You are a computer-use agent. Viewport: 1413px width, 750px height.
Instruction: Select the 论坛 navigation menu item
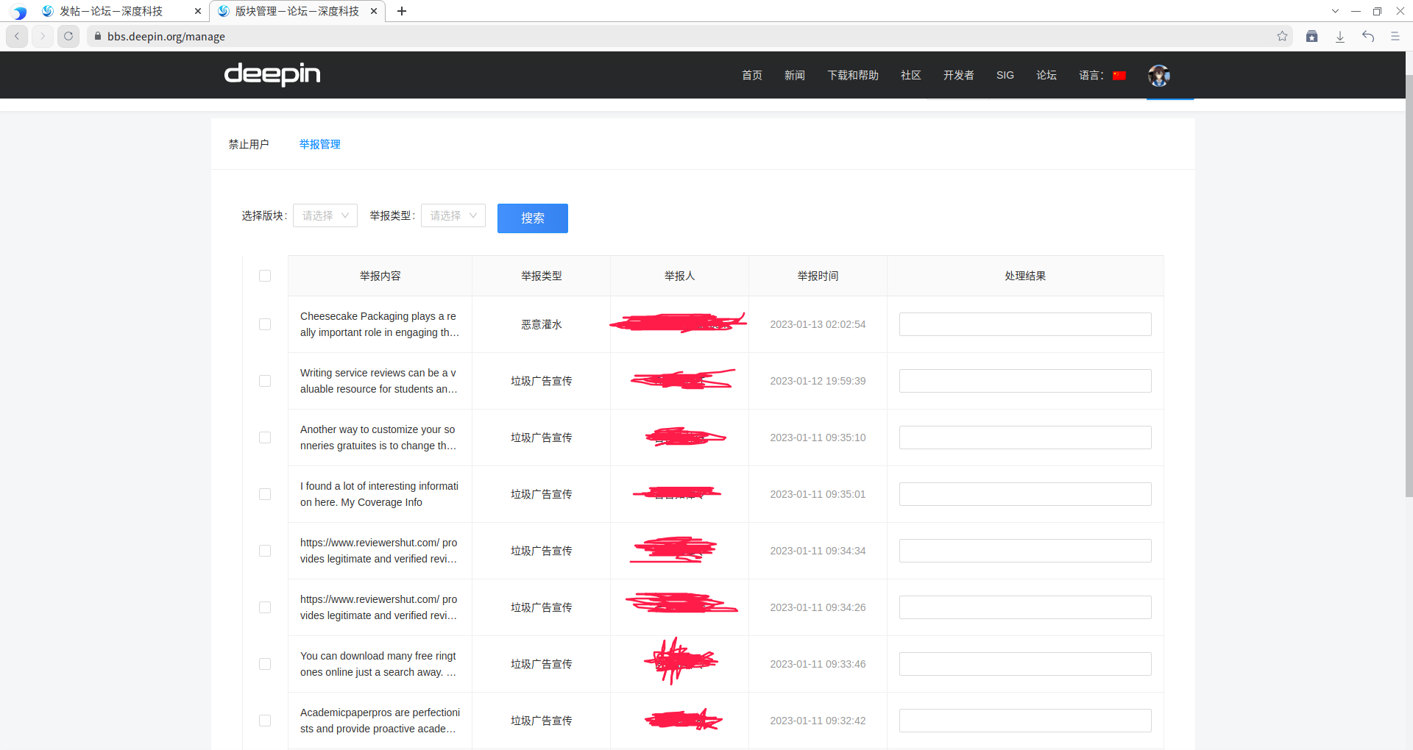point(1046,75)
